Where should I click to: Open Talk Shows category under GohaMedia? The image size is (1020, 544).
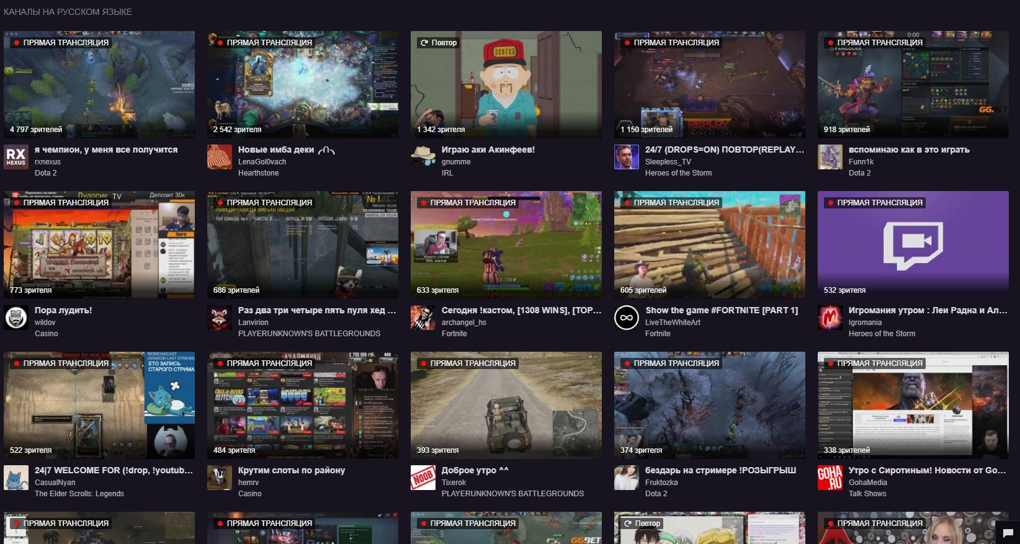[x=867, y=494]
